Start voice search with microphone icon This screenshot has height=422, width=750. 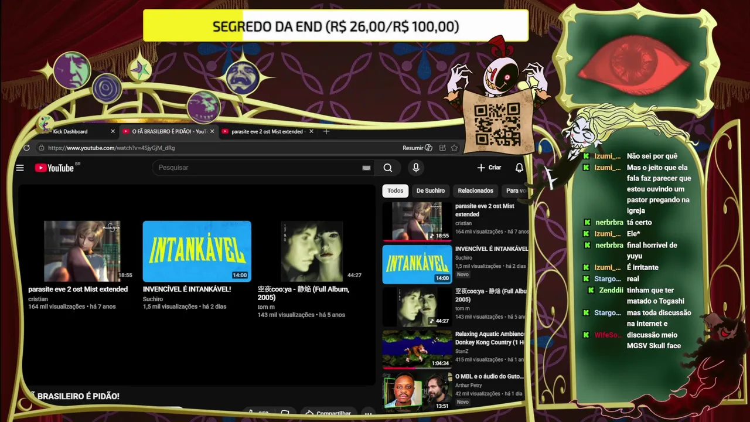(x=416, y=168)
